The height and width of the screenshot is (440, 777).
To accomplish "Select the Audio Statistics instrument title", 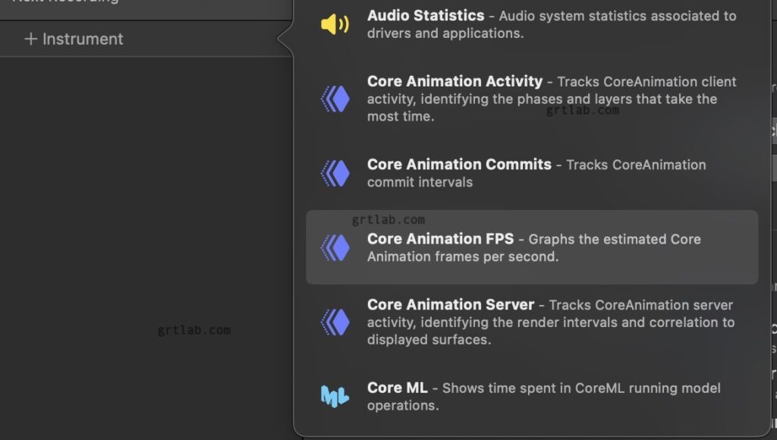I will 426,15.
